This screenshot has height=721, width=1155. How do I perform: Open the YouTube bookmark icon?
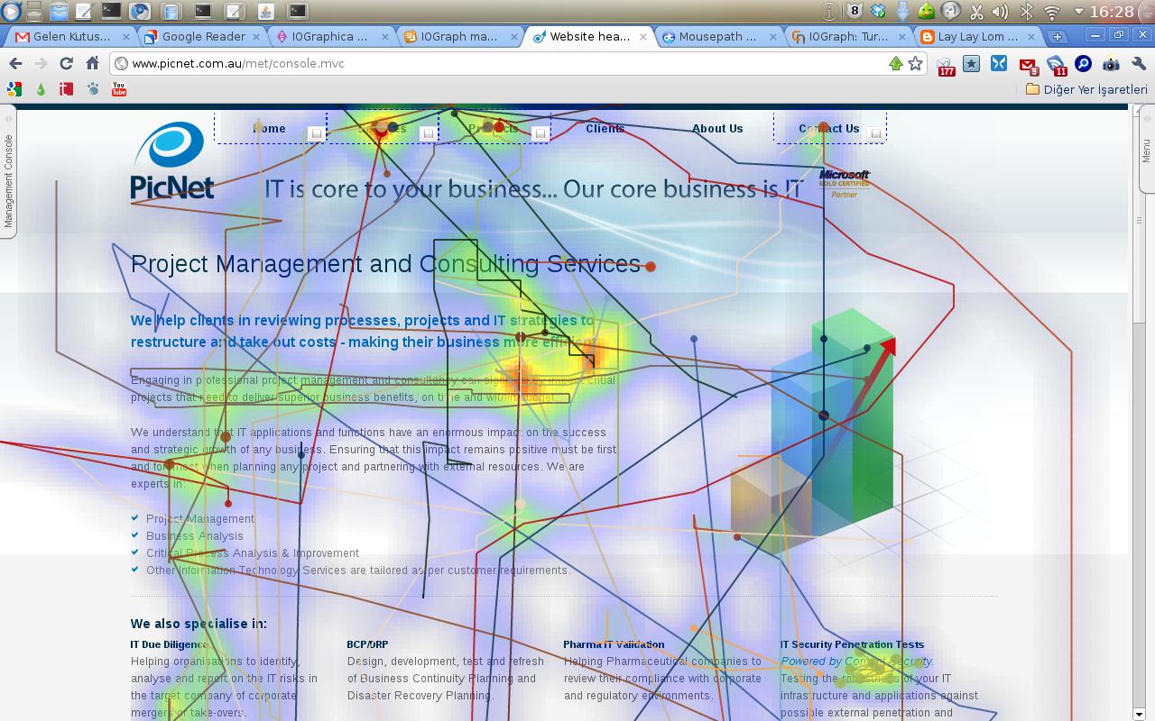[119, 89]
